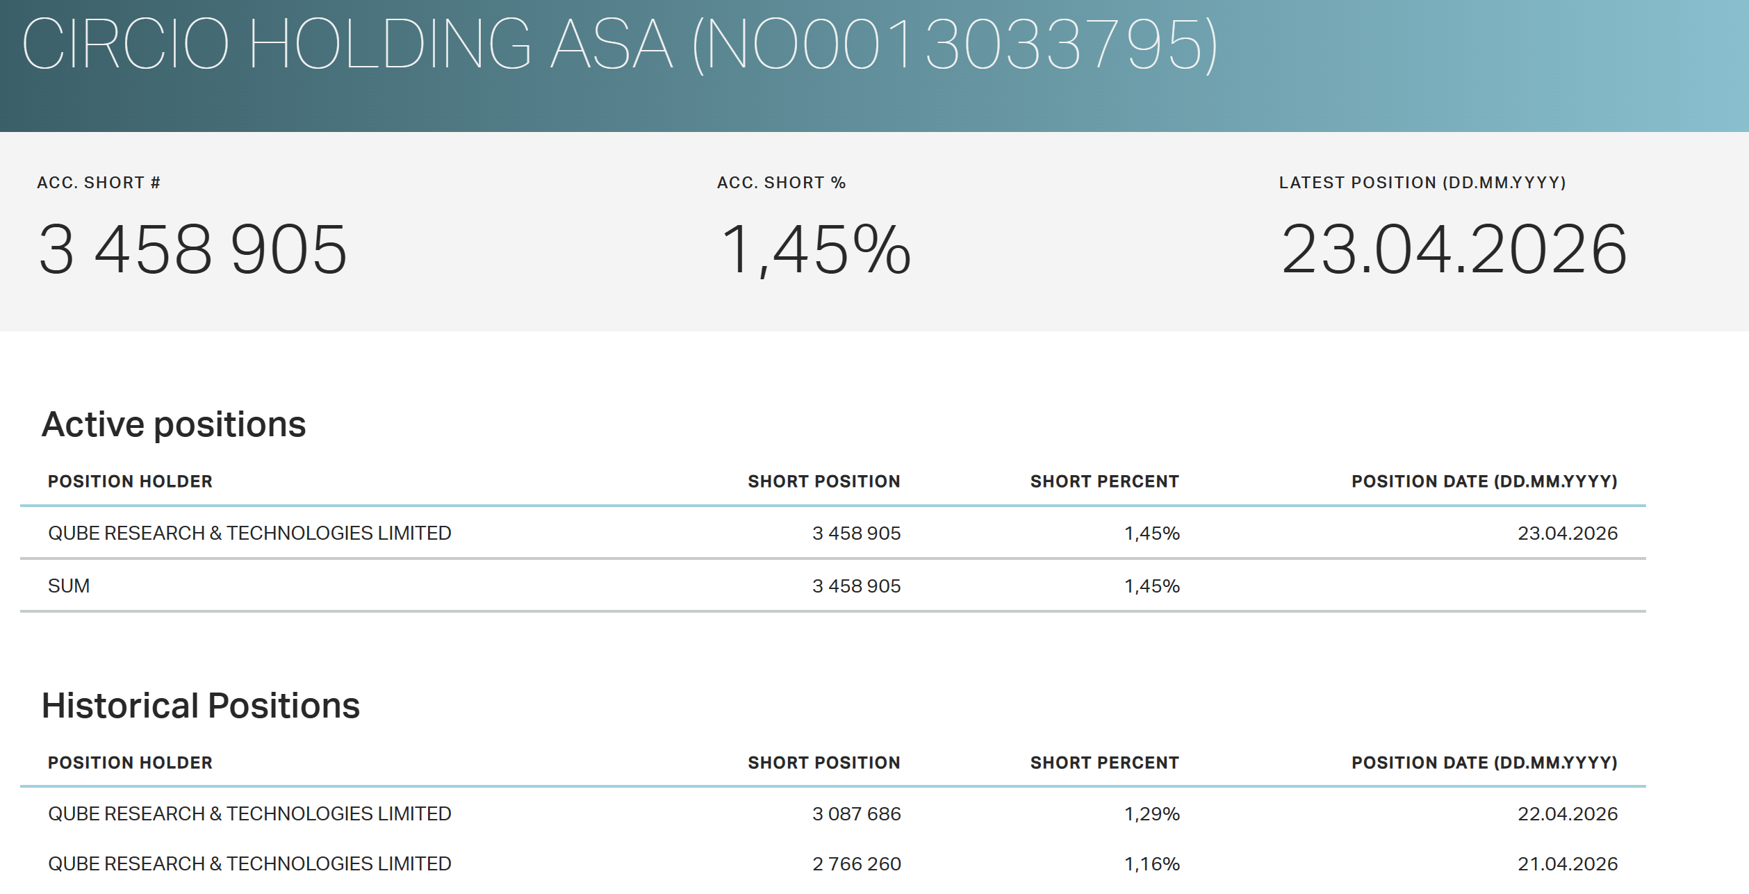Screen dimensions: 1749x894
Task: Sort historical table by POSITION DATE header
Action: [x=1484, y=763]
